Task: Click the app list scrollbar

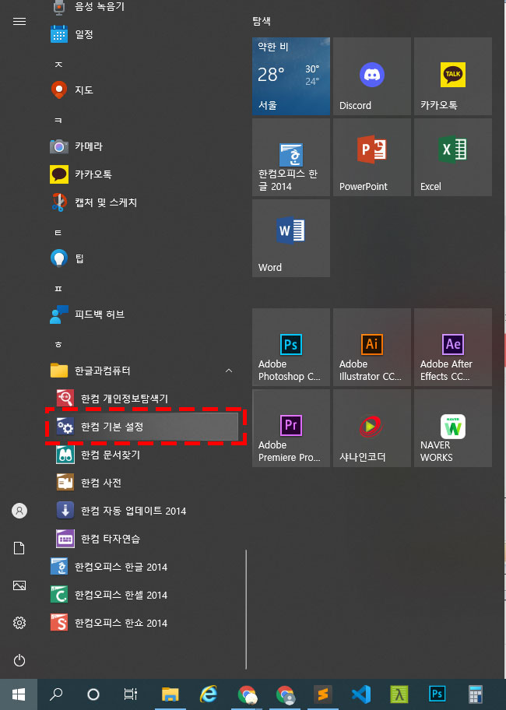Action: click(x=246, y=609)
